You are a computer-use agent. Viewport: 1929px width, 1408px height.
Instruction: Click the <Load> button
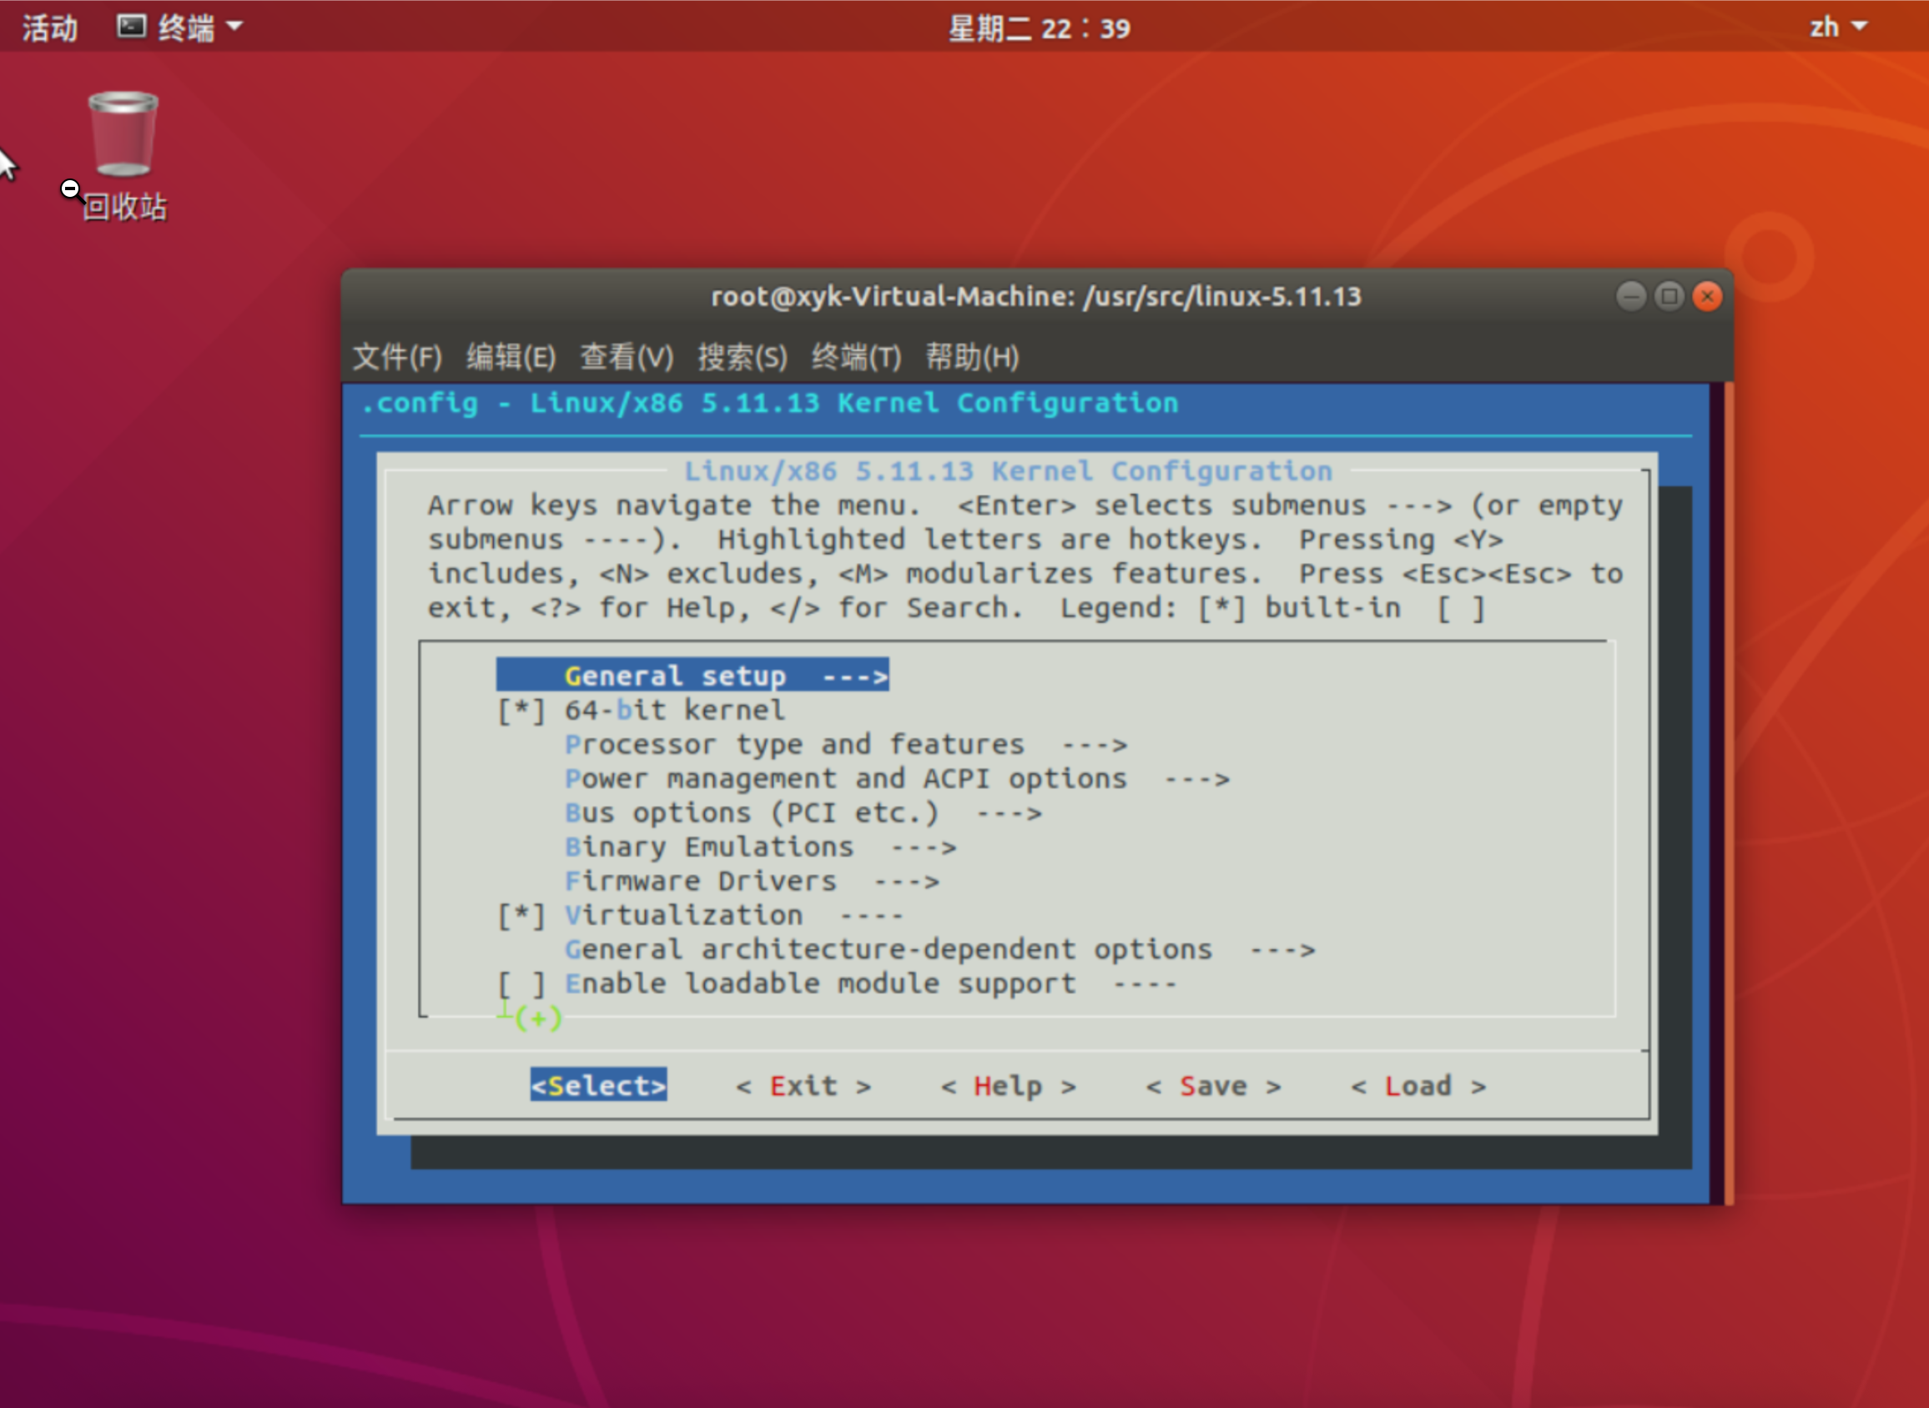[x=1417, y=1085]
